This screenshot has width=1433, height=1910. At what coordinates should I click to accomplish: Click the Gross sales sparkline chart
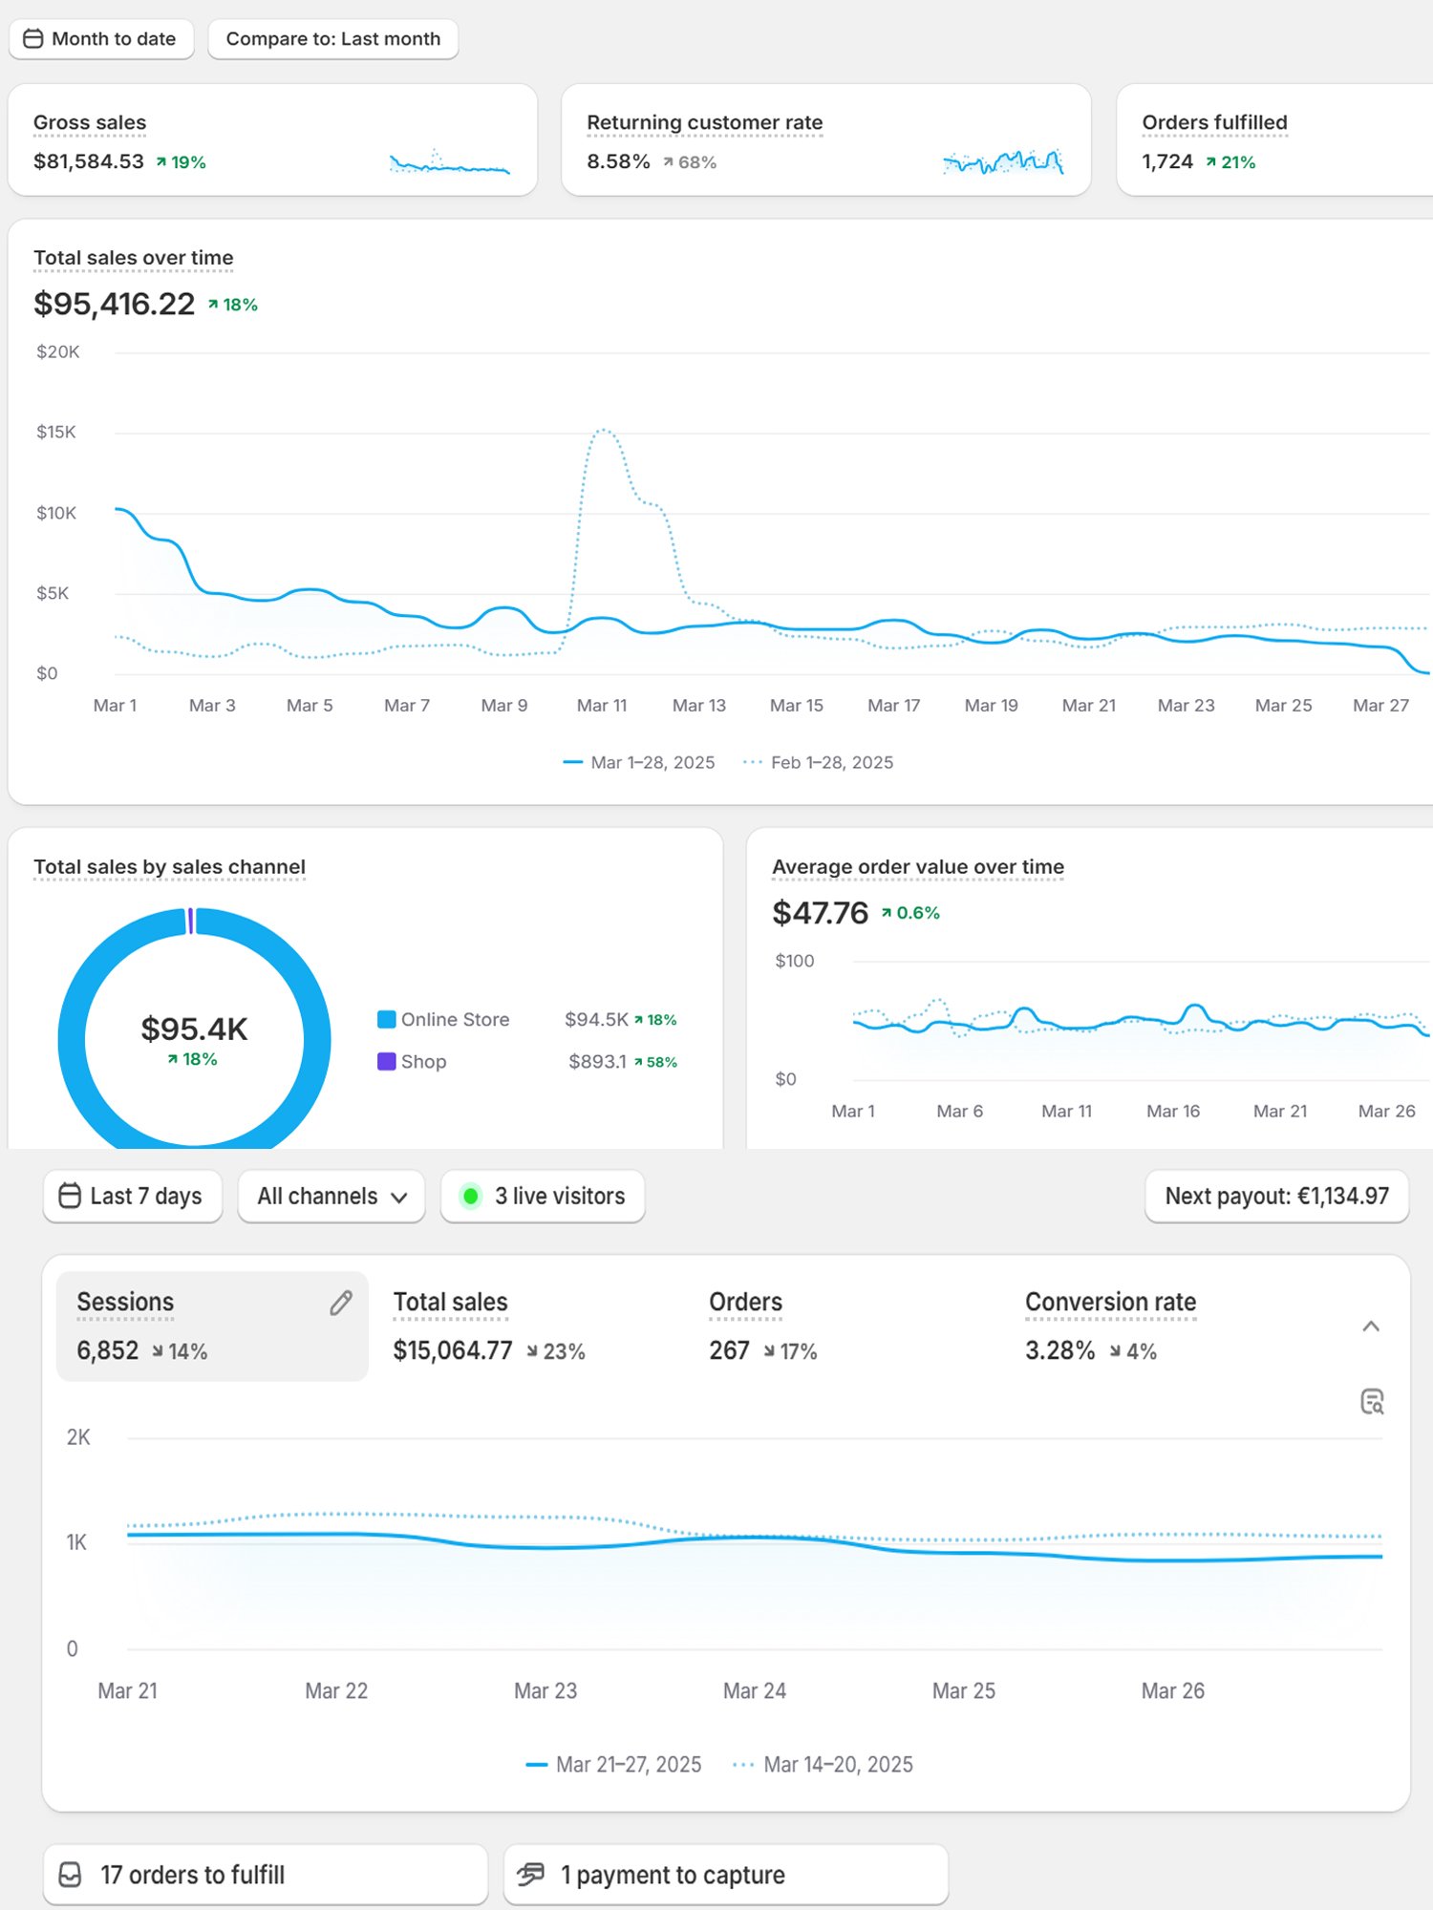pos(449,162)
